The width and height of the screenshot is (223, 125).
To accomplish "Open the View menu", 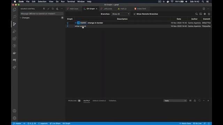I will tap(51, 1).
